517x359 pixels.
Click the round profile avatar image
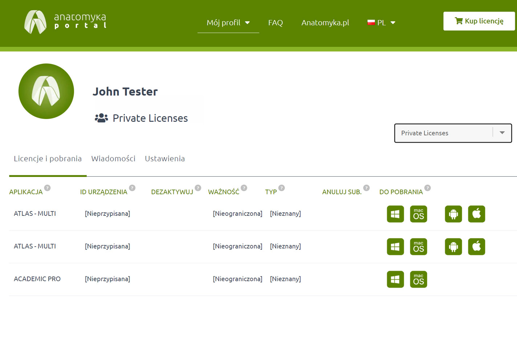(x=46, y=91)
